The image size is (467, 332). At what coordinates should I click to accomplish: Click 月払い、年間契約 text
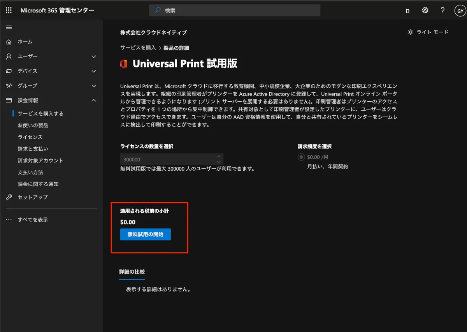click(x=328, y=167)
